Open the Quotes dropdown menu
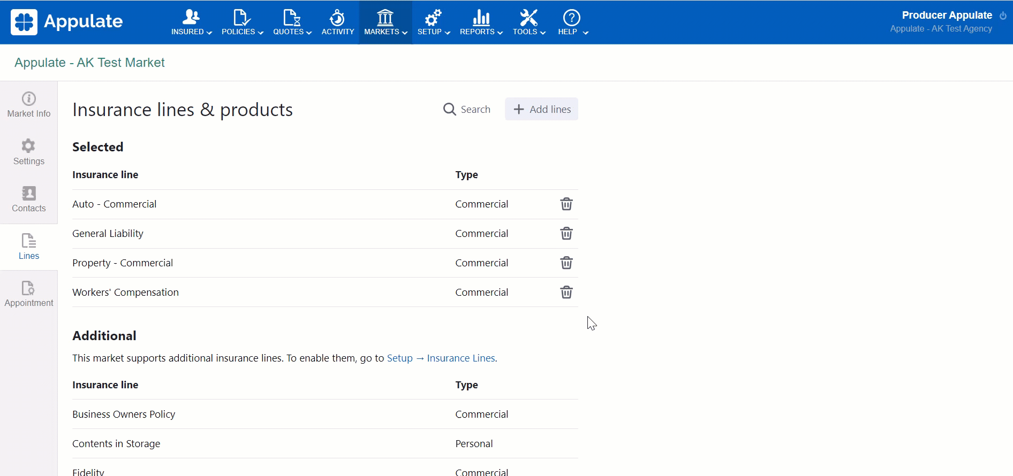The image size is (1013, 476). pyautogui.click(x=292, y=22)
